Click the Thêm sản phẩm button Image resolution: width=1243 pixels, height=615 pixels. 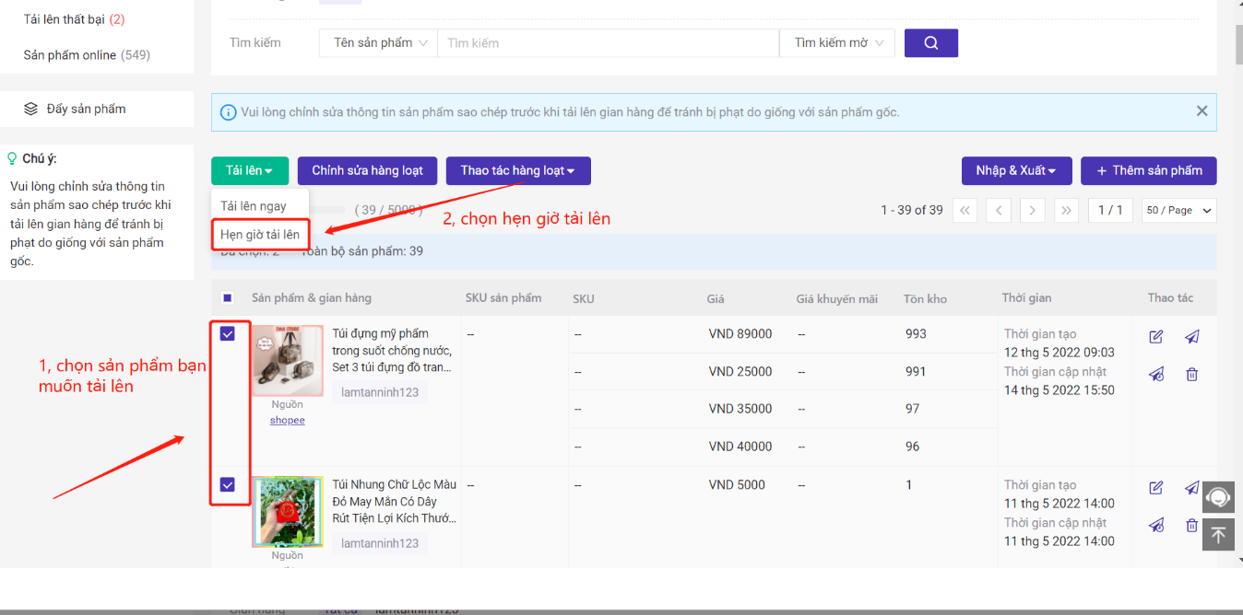pyautogui.click(x=1148, y=171)
